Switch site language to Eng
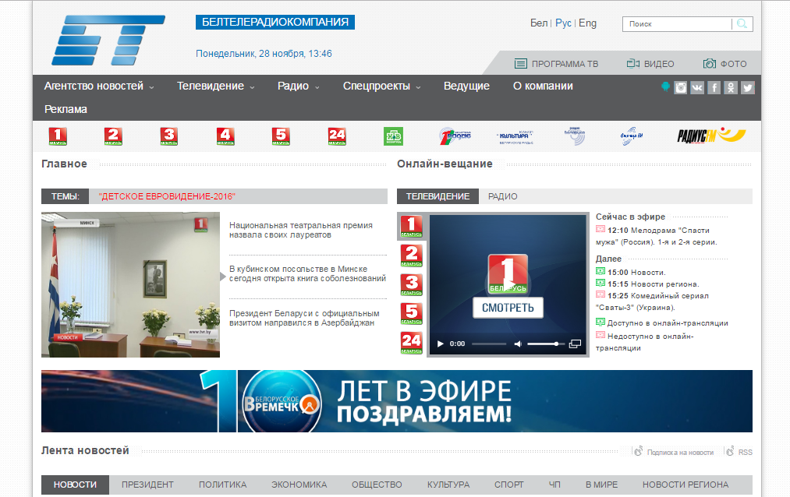790x497 pixels. 587,23
